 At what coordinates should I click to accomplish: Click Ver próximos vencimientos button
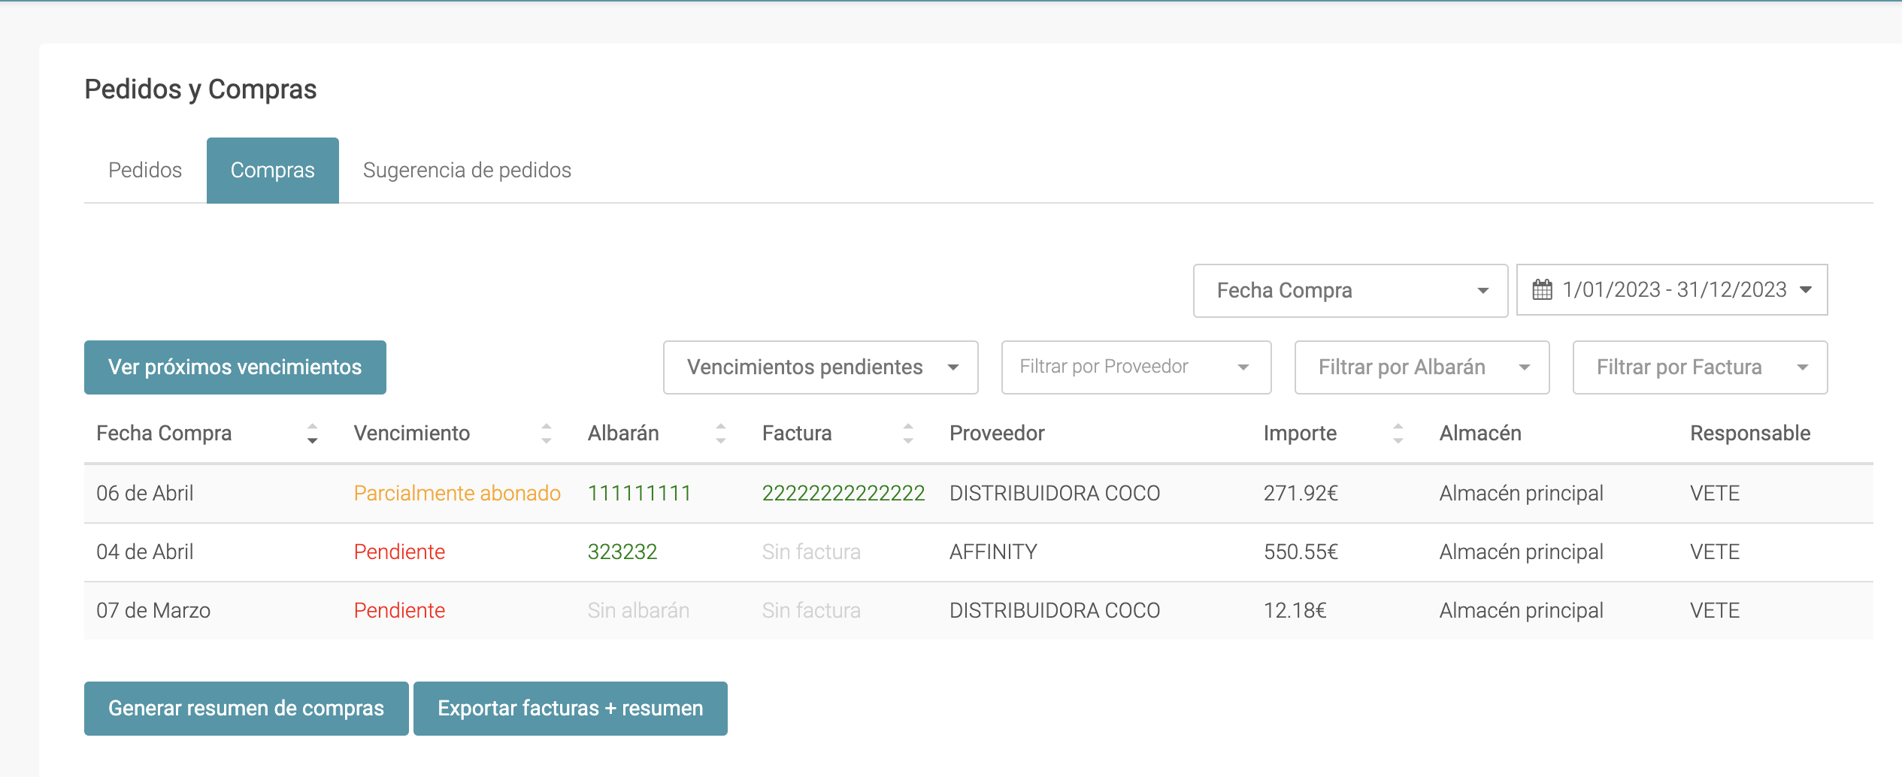click(235, 367)
